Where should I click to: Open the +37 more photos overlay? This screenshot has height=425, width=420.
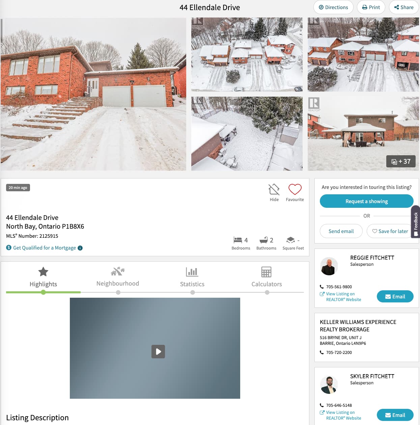(x=401, y=162)
